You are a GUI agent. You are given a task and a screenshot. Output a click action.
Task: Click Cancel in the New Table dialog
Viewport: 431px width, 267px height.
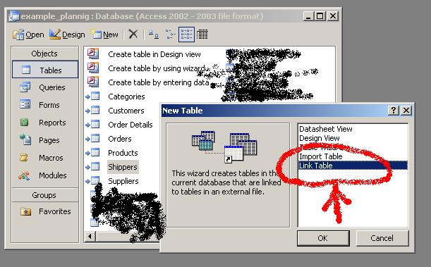(382, 238)
